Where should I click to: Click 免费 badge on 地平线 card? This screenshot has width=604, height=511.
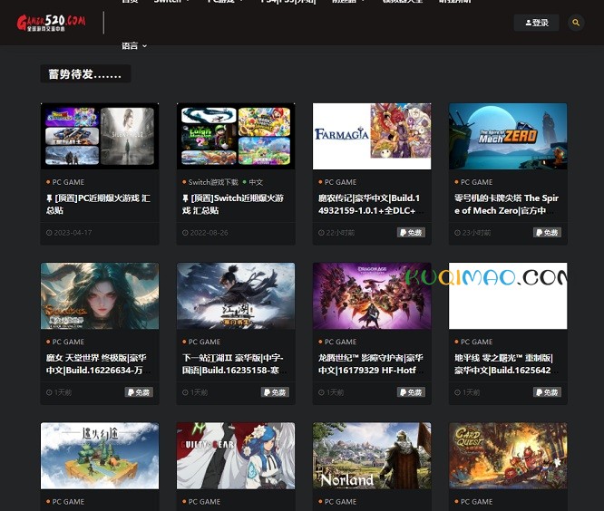tap(547, 392)
